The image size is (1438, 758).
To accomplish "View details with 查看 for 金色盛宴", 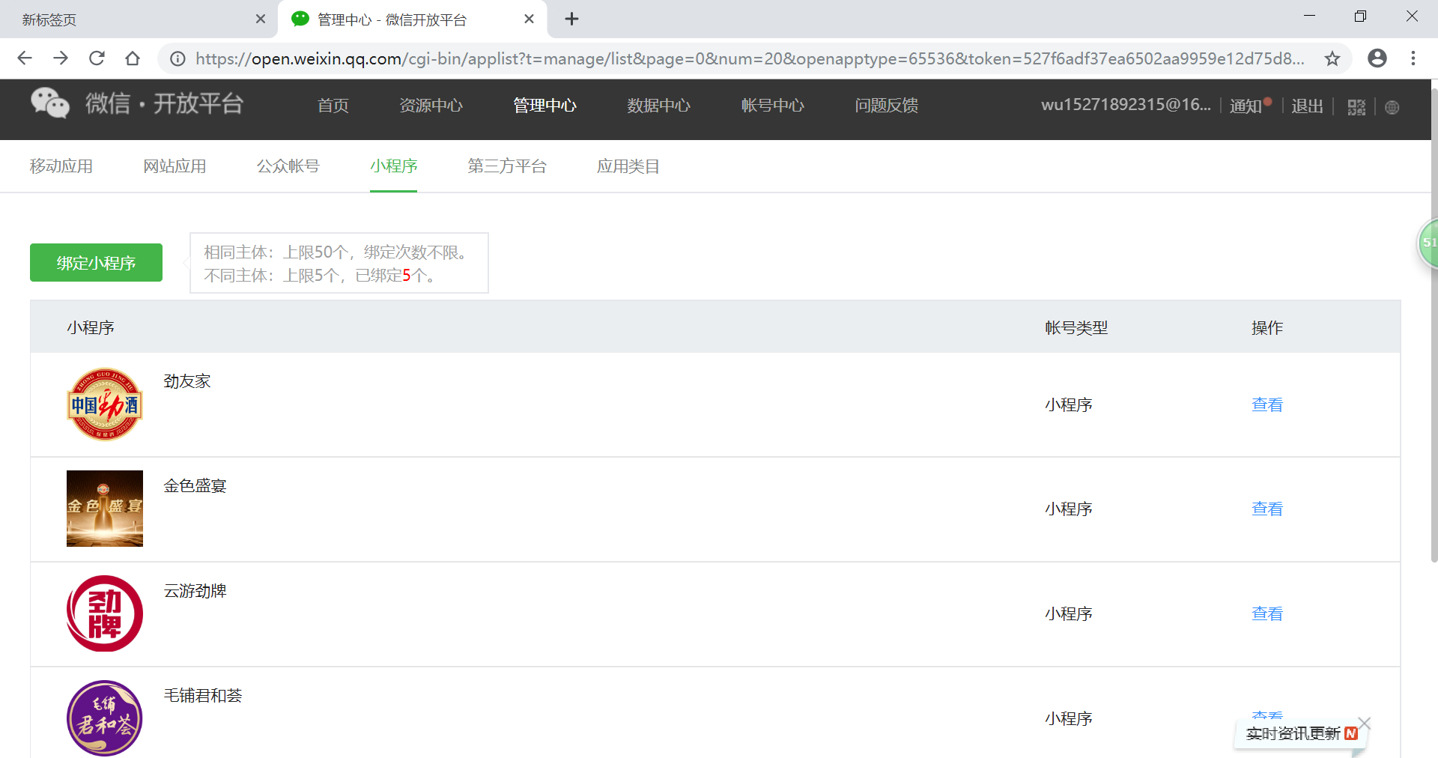I will click(x=1267, y=509).
